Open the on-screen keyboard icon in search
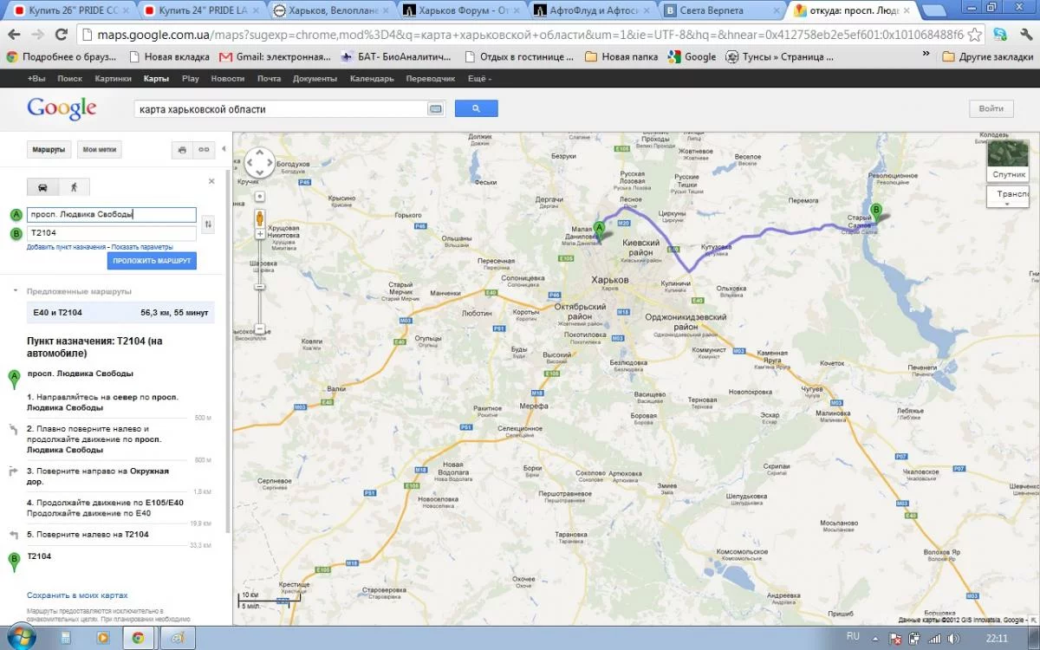Screen dimensions: 1040x650 click(435, 109)
